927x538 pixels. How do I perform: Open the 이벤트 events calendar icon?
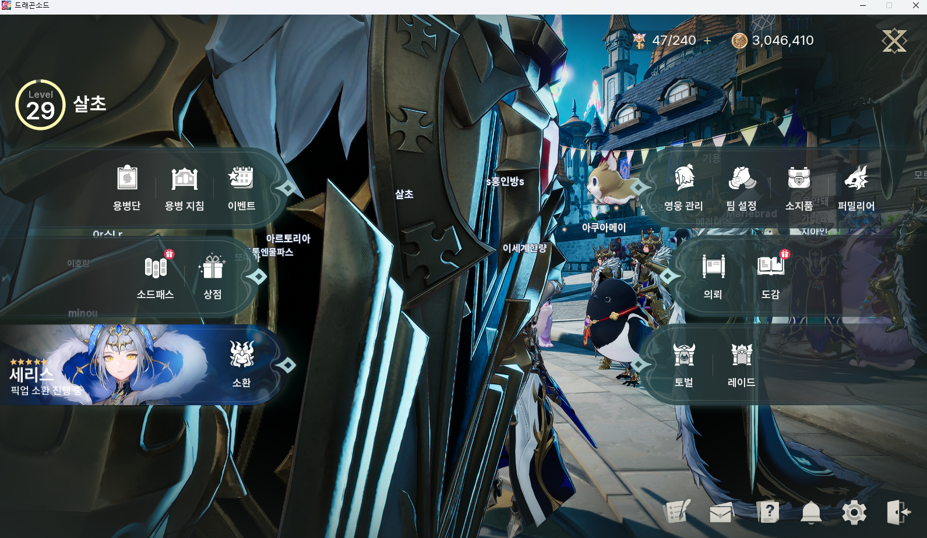coord(241,179)
